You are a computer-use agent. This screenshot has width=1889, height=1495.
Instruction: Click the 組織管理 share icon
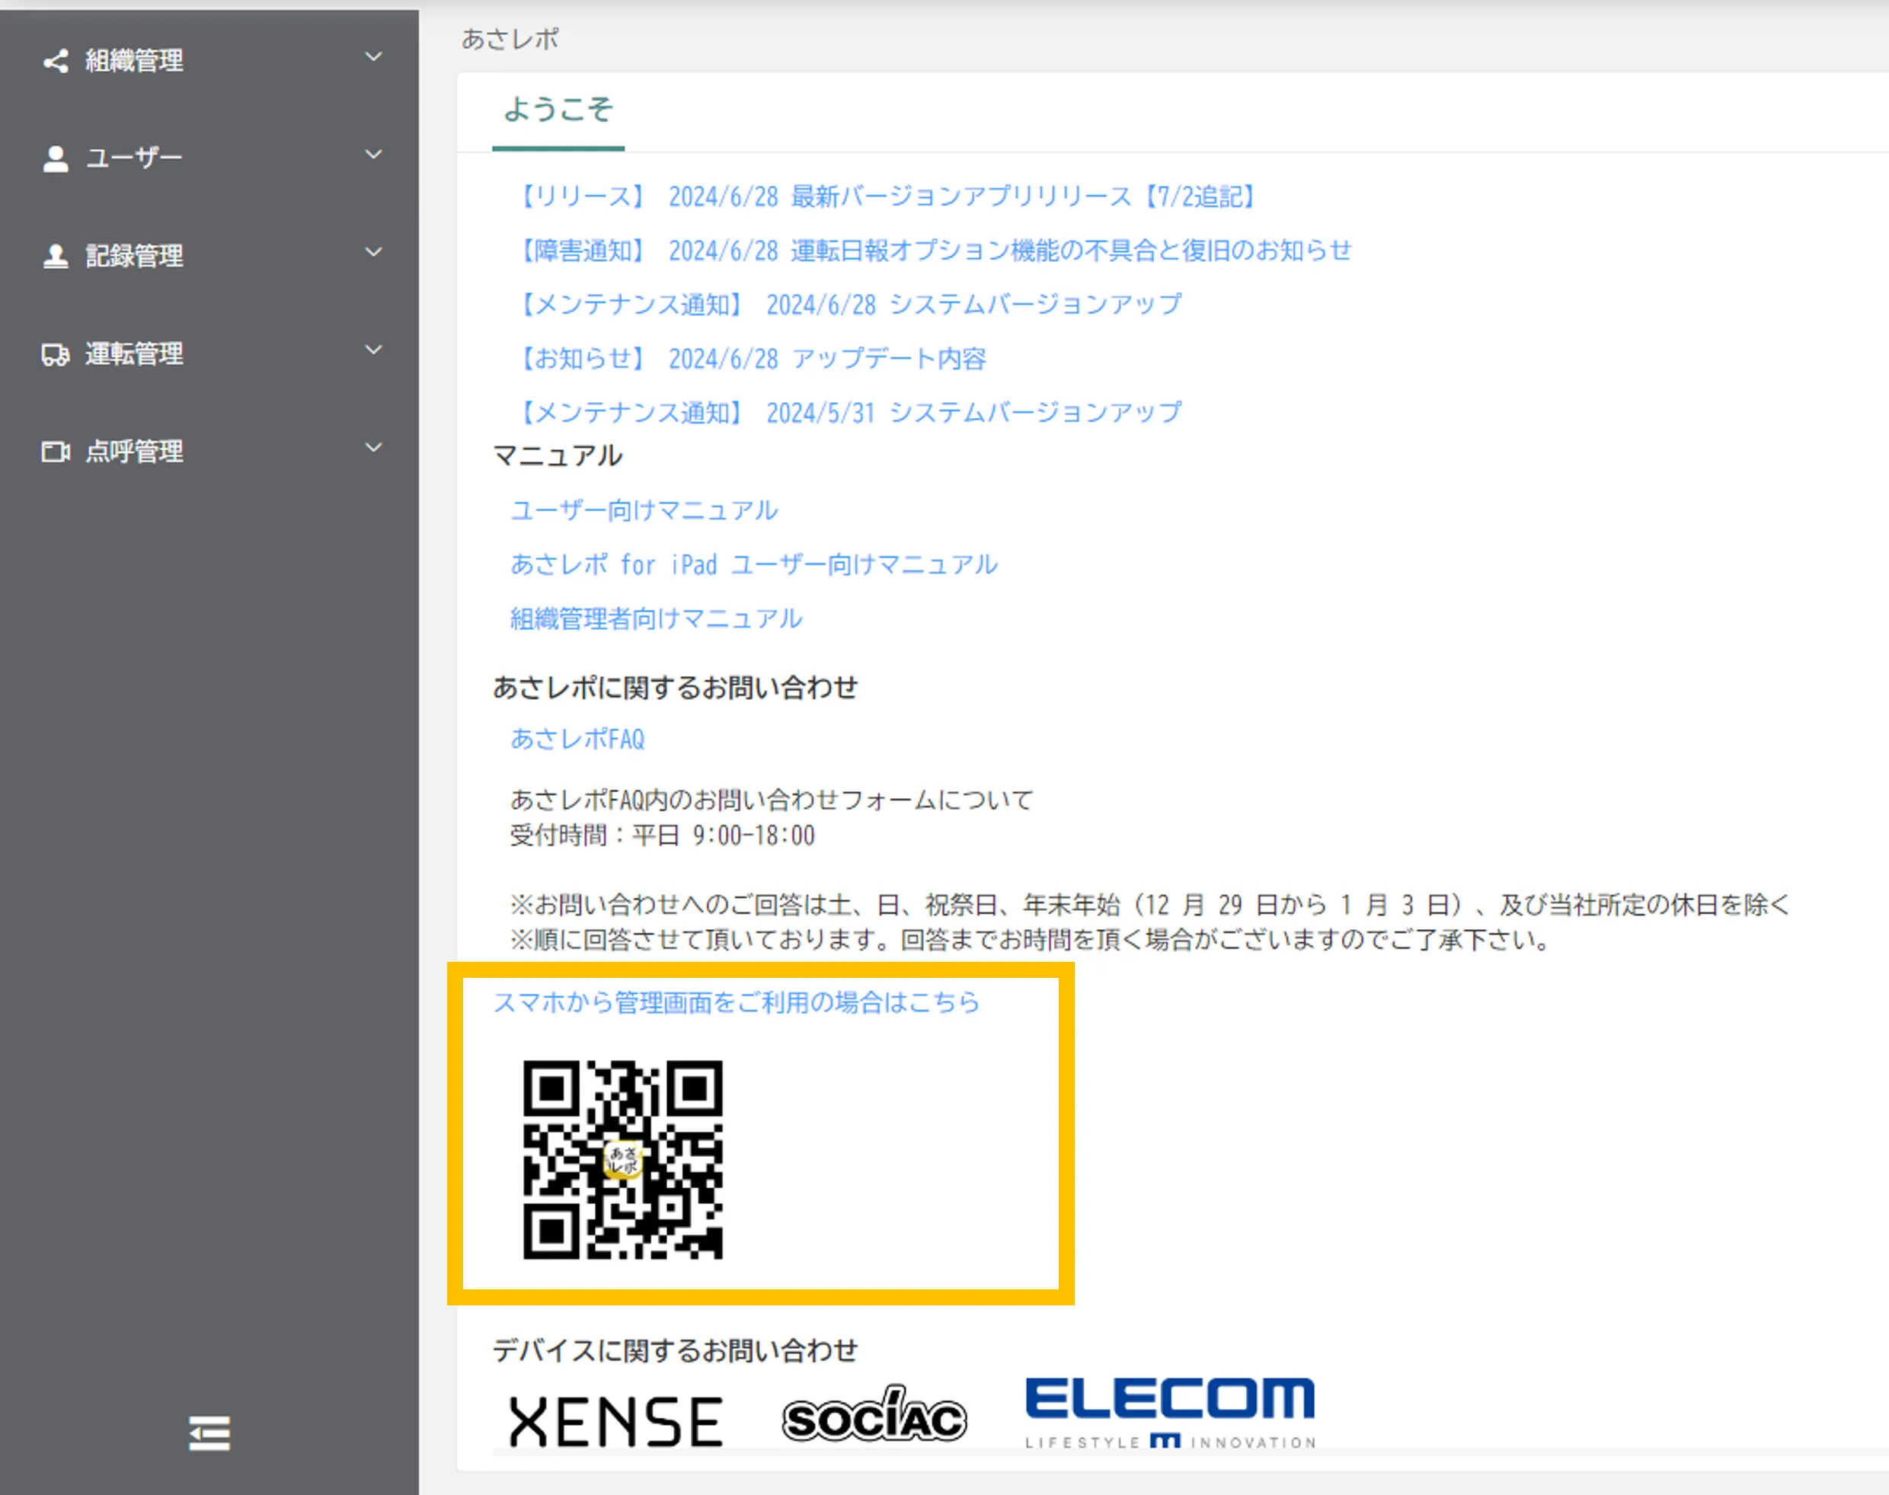point(56,61)
